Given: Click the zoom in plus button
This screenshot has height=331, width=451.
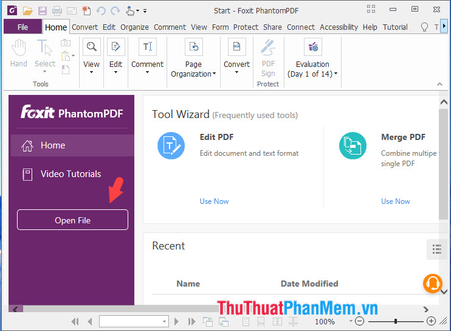Looking at the screenshot, I should (431, 321).
